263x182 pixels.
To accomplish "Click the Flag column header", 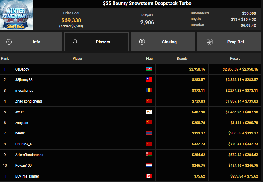I will 149,59.
